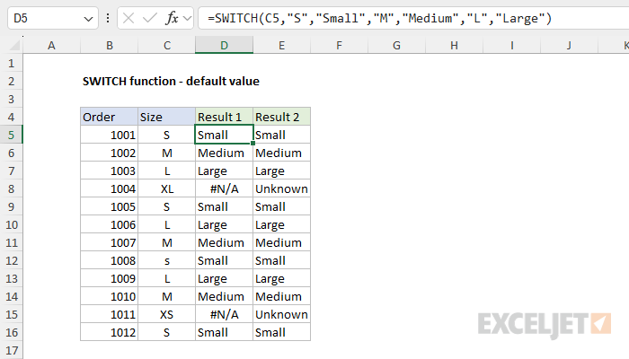Click order cell 1008
The height and width of the screenshot is (359, 629).
pos(109,260)
